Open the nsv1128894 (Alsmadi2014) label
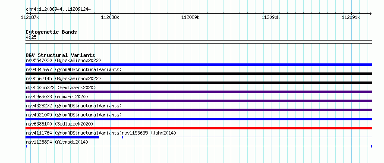Screen dimensions: 384x163 pyautogui.click(x=57, y=142)
